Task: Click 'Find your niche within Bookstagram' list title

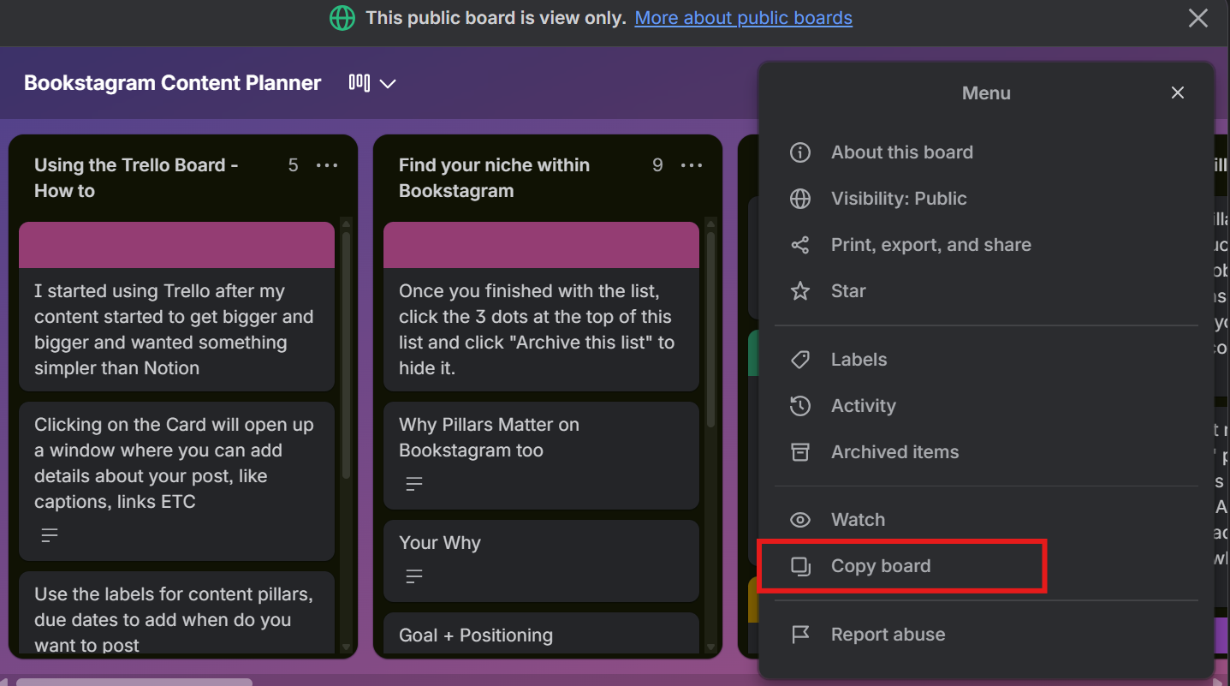Action: point(494,178)
